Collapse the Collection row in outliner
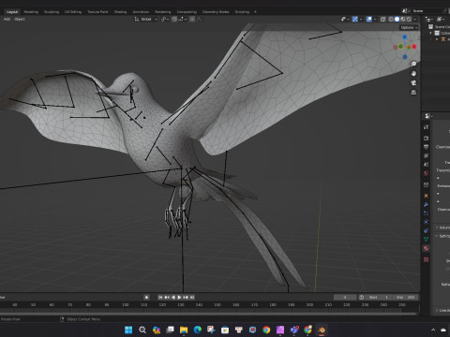Image resolution: width=450 pixels, height=337 pixels. pyautogui.click(x=430, y=33)
